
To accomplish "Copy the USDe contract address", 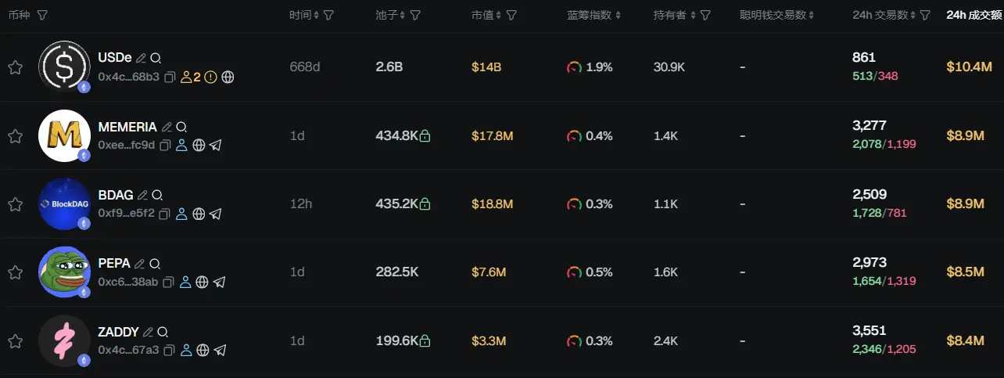I will pos(170,77).
